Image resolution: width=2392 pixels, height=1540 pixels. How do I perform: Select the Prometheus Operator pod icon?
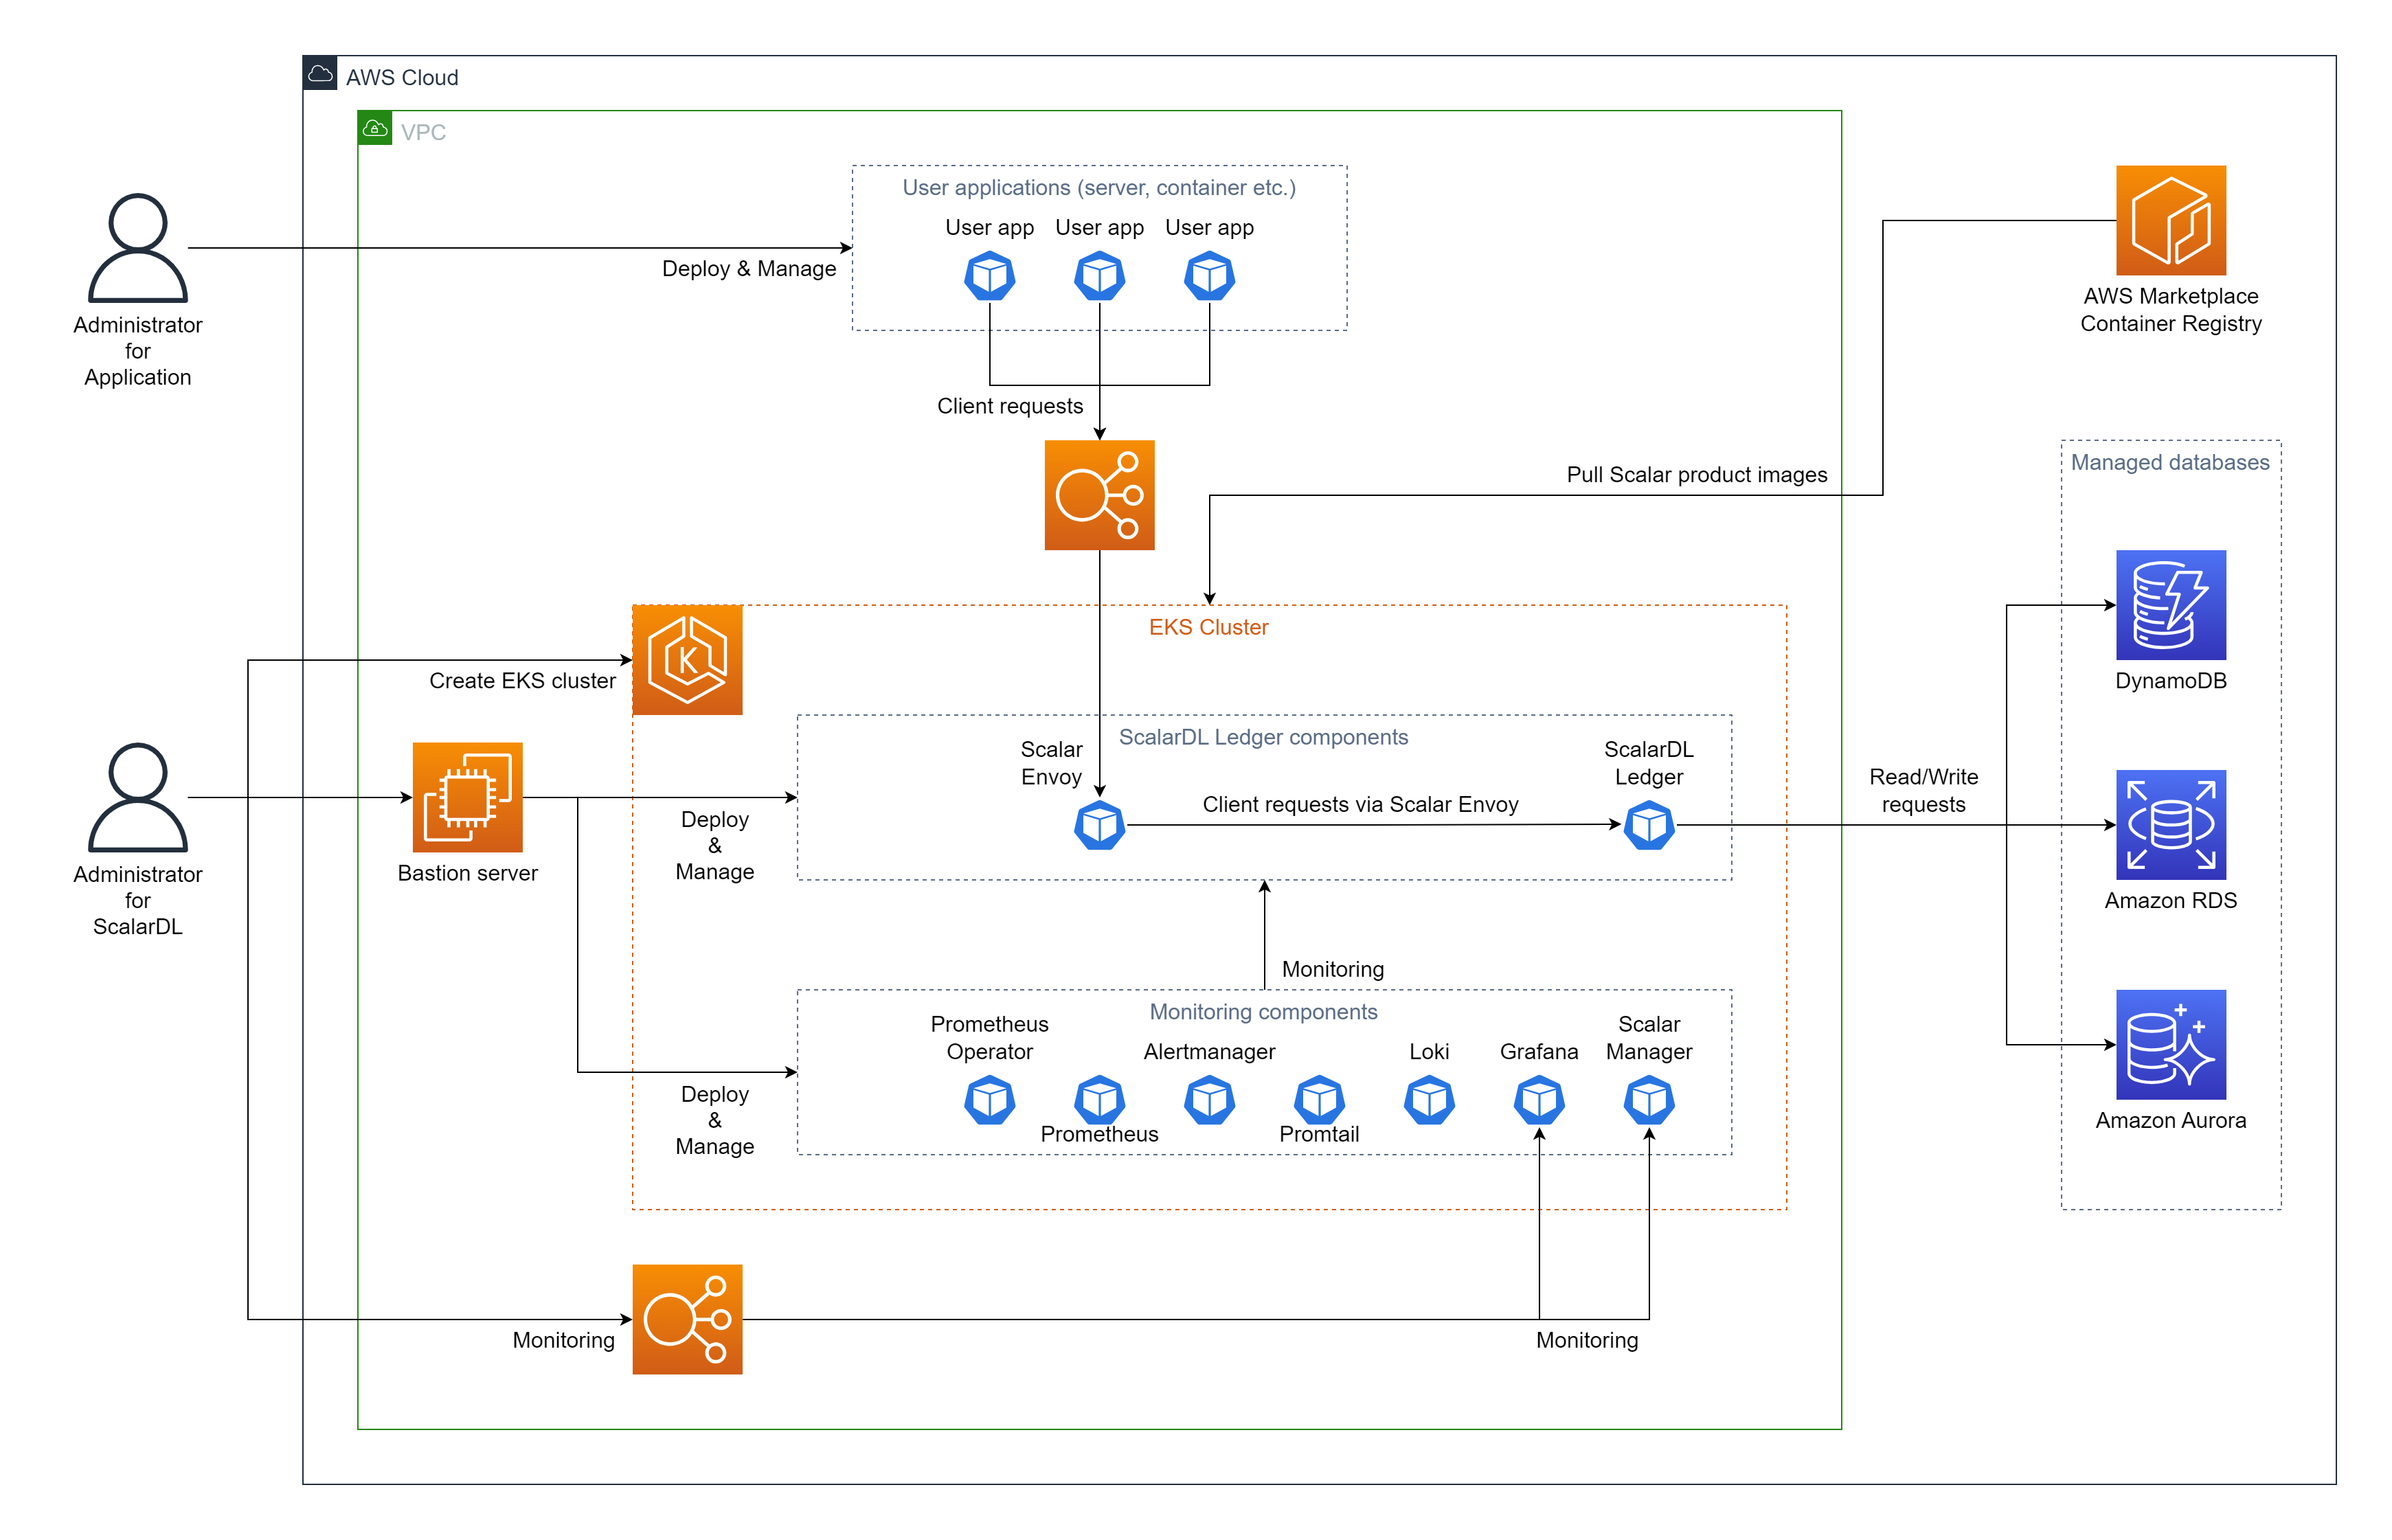(x=989, y=1100)
